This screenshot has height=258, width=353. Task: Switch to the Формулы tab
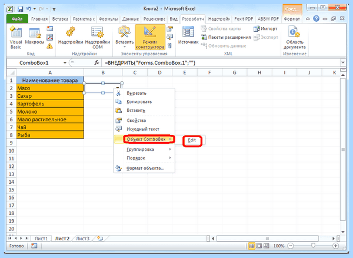pos(108,19)
